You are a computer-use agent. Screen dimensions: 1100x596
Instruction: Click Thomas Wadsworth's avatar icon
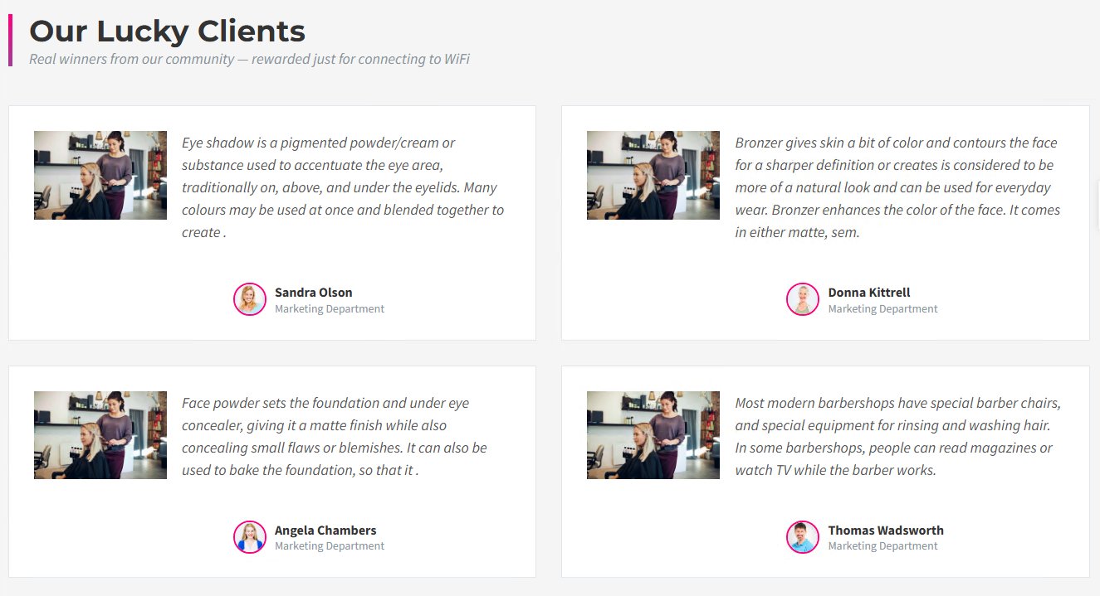pyautogui.click(x=803, y=537)
